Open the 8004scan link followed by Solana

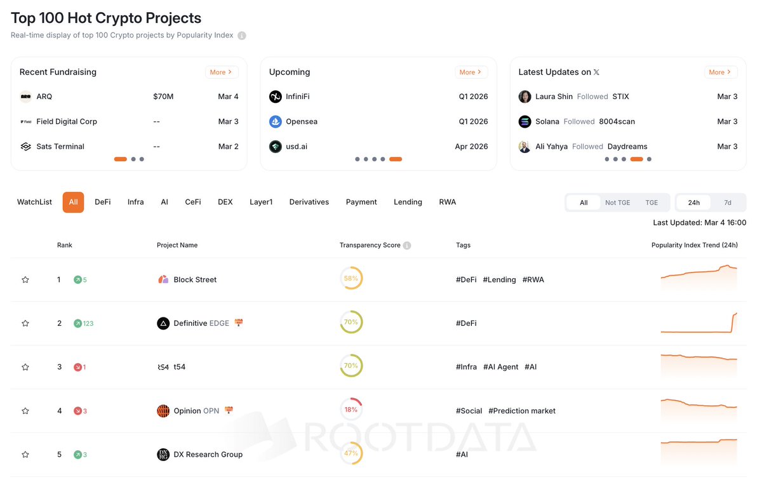tap(617, 121)
